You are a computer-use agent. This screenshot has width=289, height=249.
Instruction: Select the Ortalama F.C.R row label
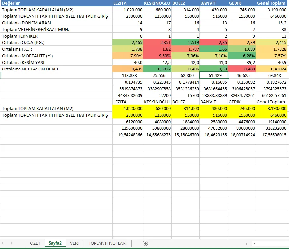pos(56,49)
